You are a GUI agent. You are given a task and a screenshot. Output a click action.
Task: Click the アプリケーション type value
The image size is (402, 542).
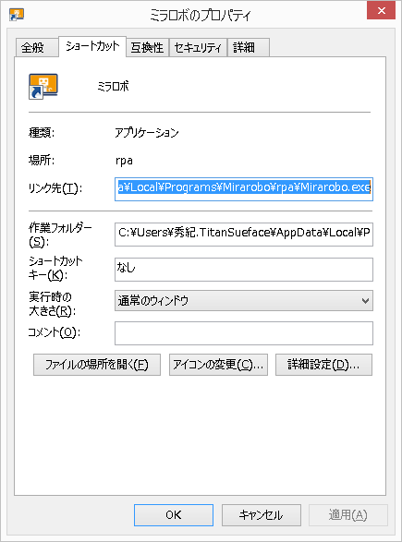click(147, 132)
